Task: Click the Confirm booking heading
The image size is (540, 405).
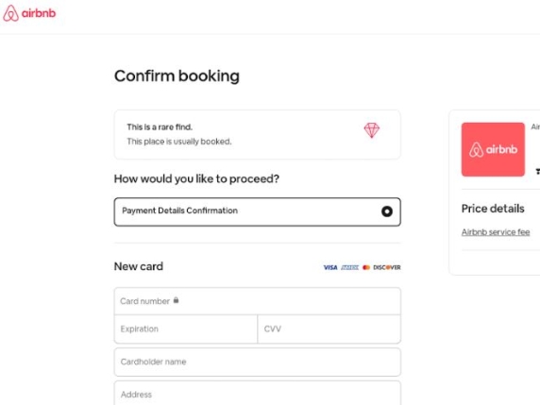Action: pyautogui.click(x=177, y=76)
